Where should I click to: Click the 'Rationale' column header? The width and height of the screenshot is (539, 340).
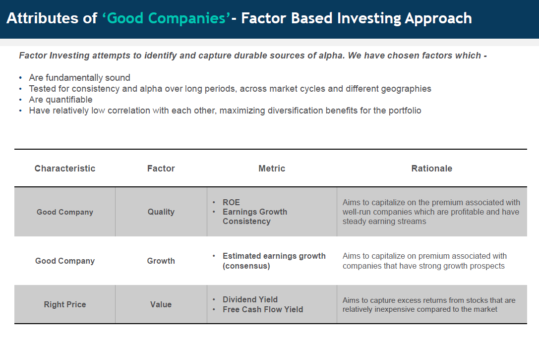coord(431,169)
